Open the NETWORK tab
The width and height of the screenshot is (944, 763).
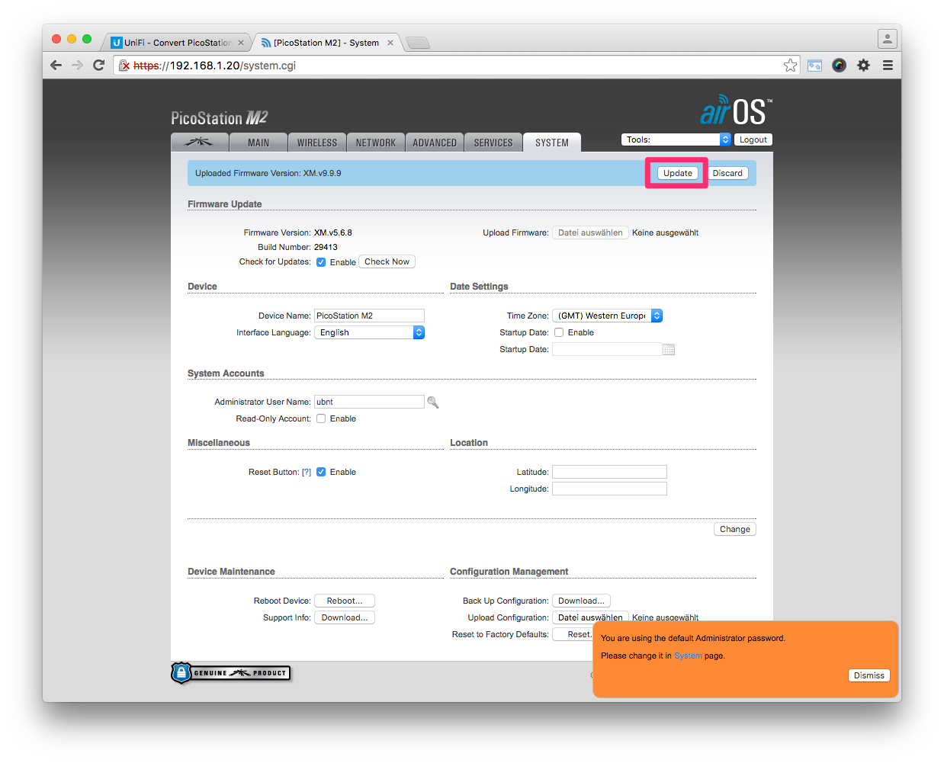pyautogui.click(x=376, y=143)
